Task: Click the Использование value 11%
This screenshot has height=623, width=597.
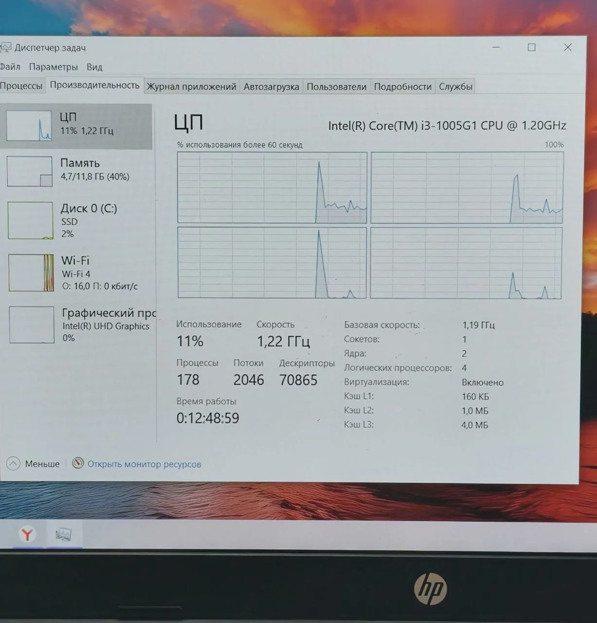Action: click(190, 341)
